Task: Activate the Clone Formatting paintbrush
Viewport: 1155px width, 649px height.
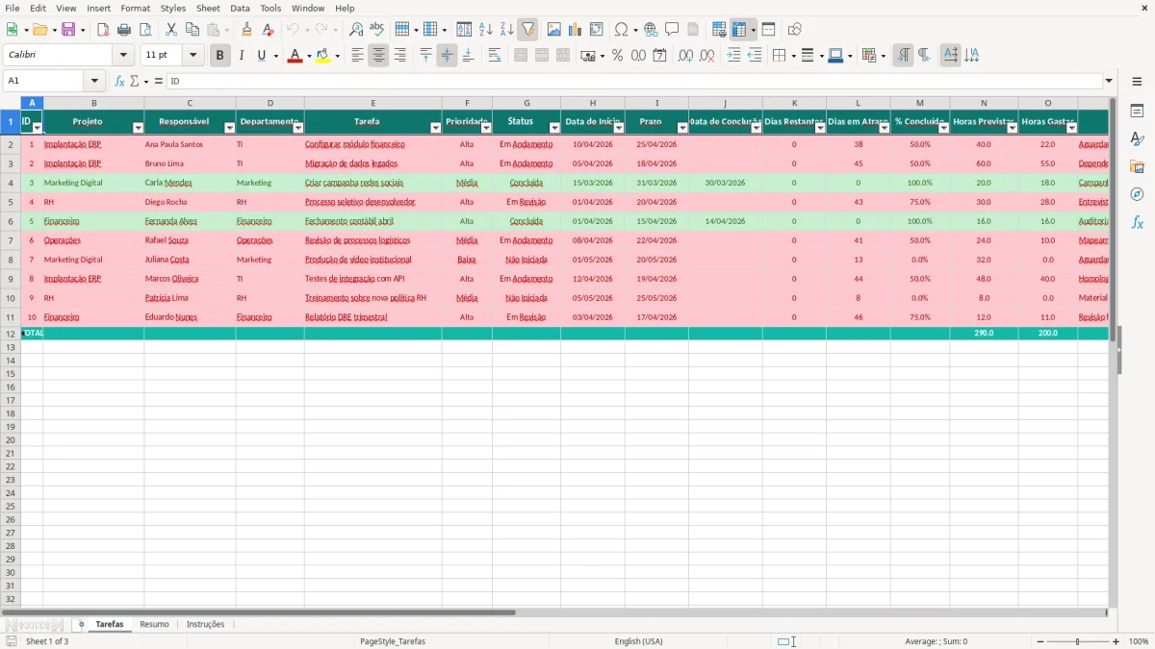Action: point(247,30)
